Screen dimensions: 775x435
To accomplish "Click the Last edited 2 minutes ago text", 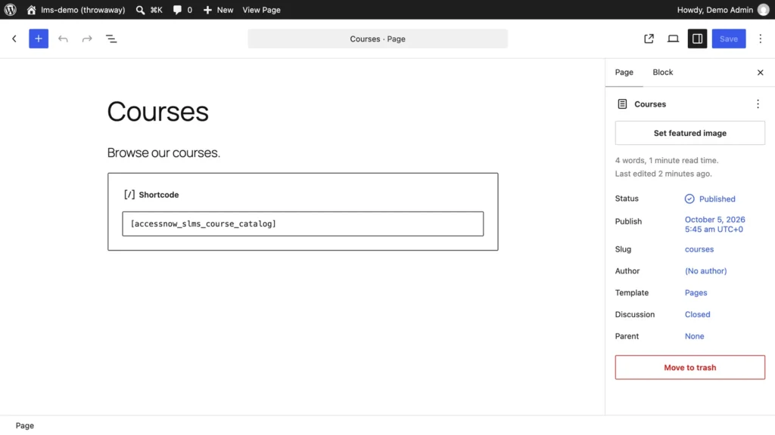I will [x=663, y=174].
